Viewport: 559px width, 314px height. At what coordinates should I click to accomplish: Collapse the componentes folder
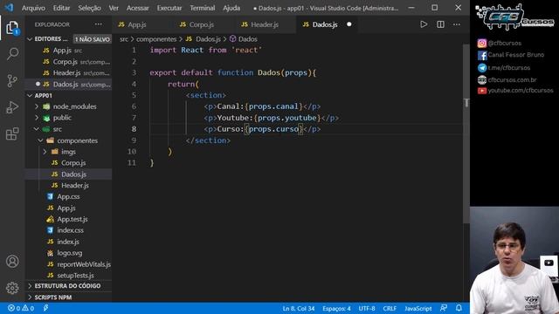click(40, 140)
